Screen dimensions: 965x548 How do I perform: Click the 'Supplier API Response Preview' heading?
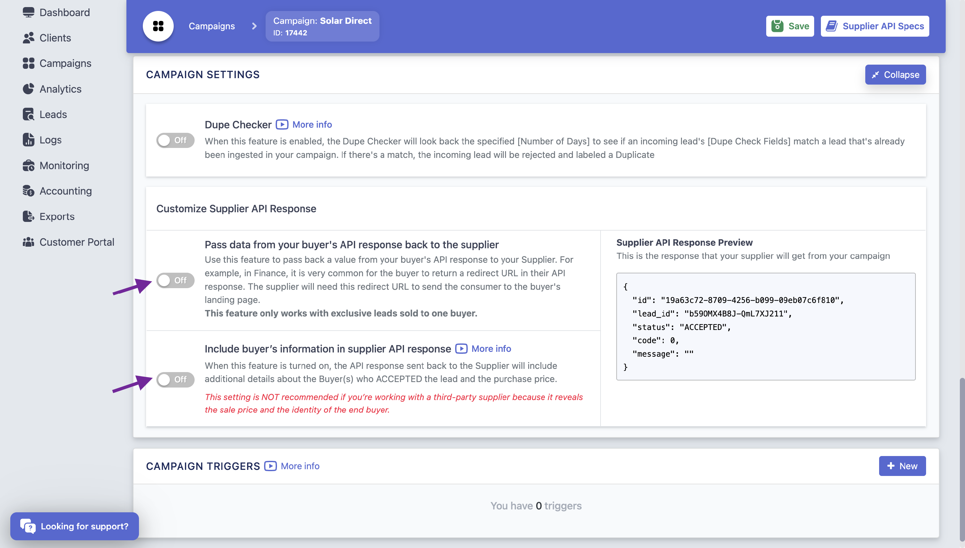click(x=684, y=243)
